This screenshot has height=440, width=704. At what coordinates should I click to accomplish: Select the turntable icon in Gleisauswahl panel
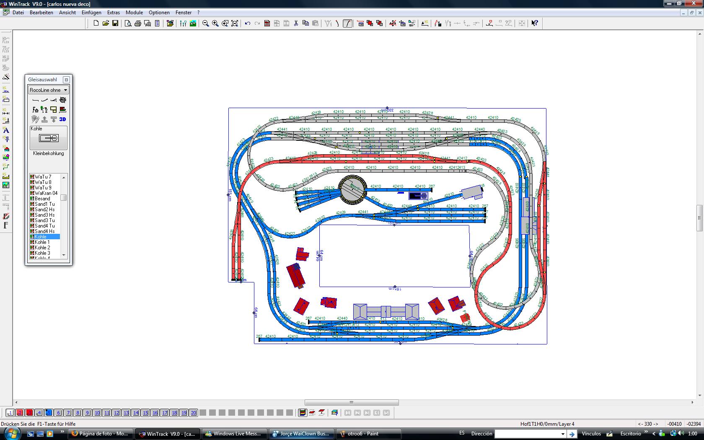[62, 100]
